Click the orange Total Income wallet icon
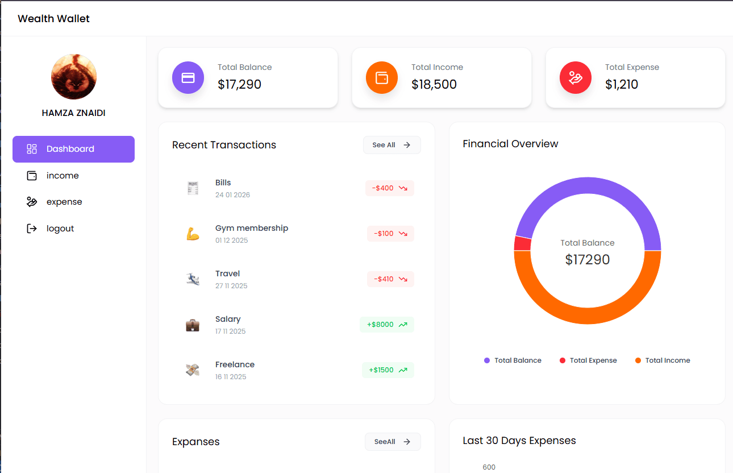Screen dimensions: 733x473 pyautogui.click(x=382, y=78)
